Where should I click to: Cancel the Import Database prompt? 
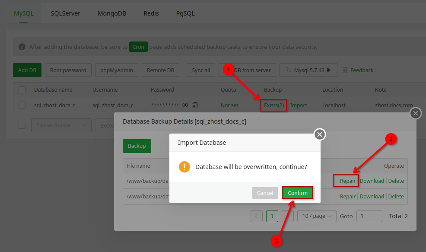click(265, 193)
